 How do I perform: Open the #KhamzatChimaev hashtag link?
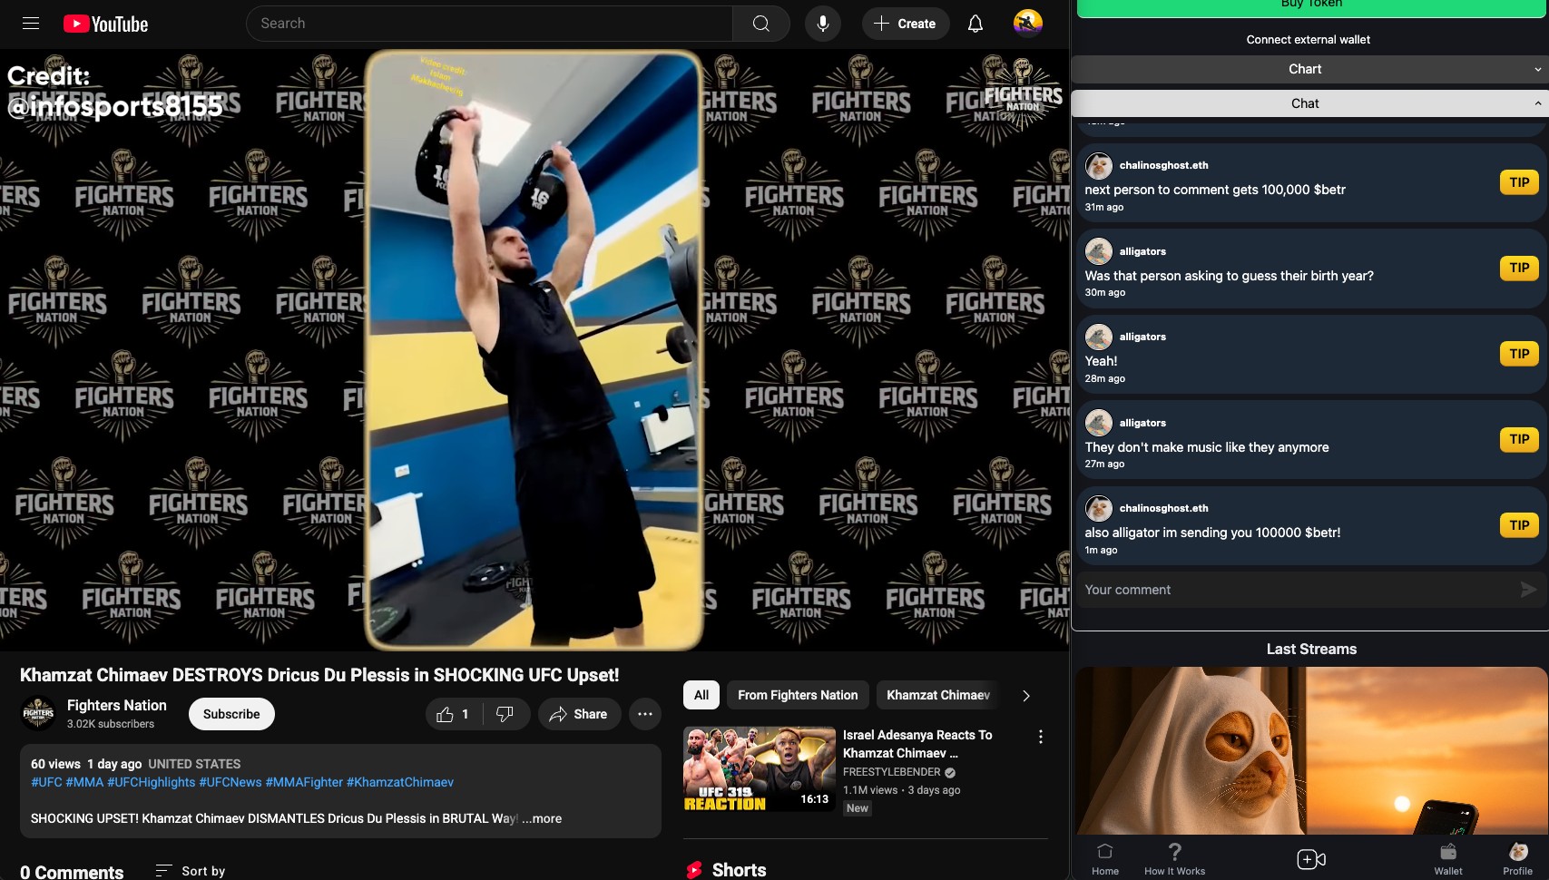tap(400, 782)
